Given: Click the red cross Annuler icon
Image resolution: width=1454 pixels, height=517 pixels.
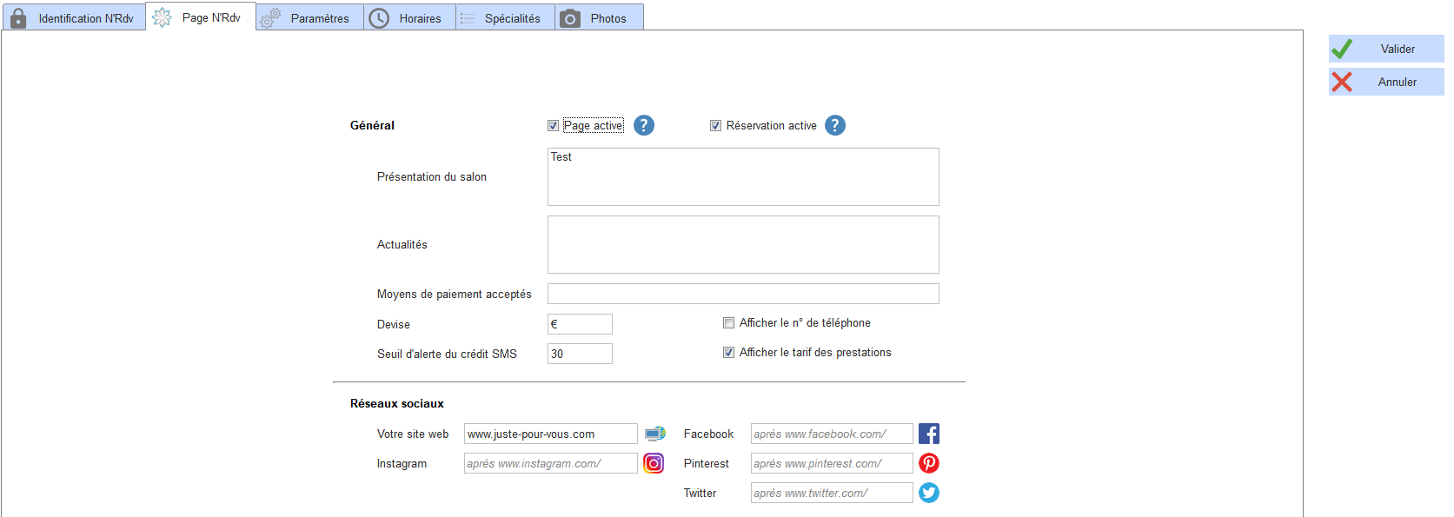Looking at the screenshot, I should [x=1342, y=82].
